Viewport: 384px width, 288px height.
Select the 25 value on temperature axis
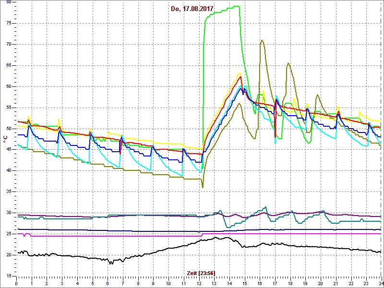[x=8, y=234]
